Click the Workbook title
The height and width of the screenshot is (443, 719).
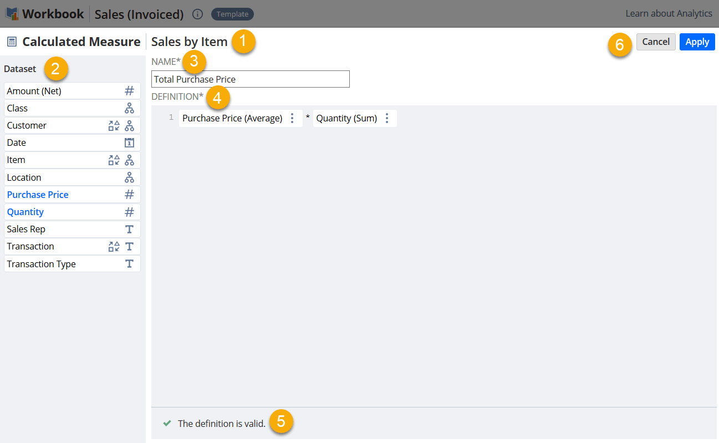tap(53, 14)
